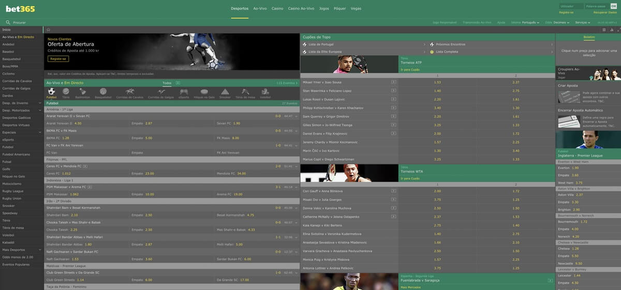Screen dimensions: 621x290
Task: Open the Lista de Portugal coupon
Action: [321, 44]
